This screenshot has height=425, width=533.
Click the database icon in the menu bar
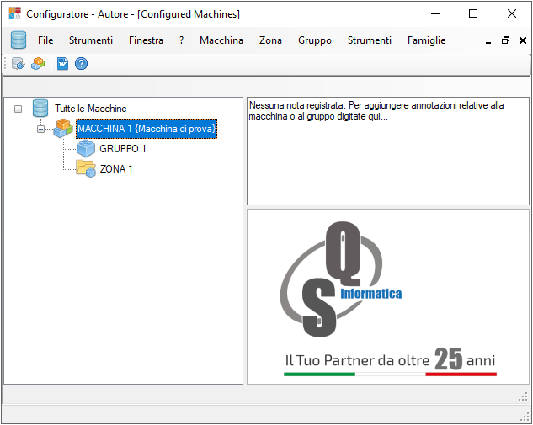(19, 40)
